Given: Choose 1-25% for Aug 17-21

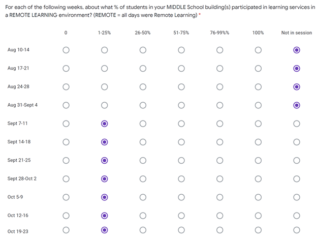Looking at the screenshot, I should [x=104, y=69].
